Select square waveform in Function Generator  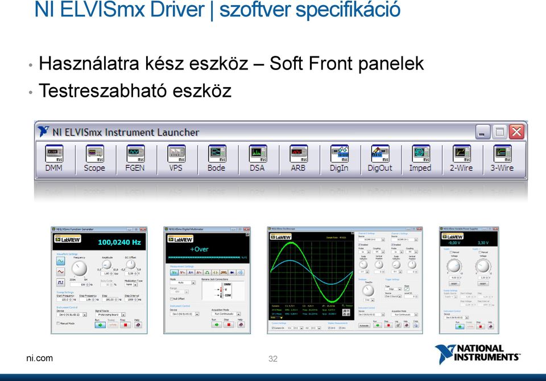(61, 282)
